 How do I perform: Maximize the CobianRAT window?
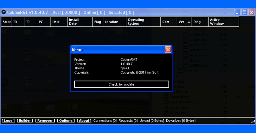244,12
